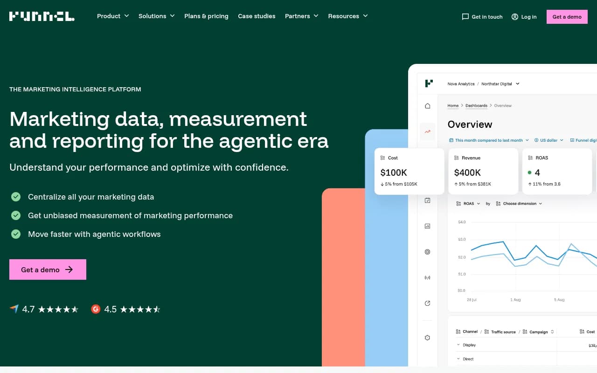Click the metric icon on Revenue card
This screenshot has height=373, width=597.
pyautogui.click(x=457, y=158)
